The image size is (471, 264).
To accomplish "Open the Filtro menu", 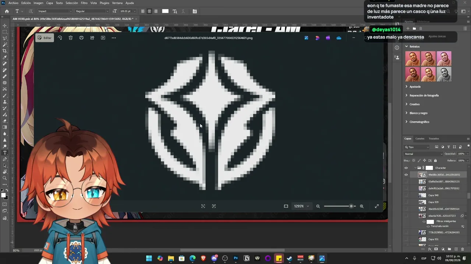I will click(84, 3).
